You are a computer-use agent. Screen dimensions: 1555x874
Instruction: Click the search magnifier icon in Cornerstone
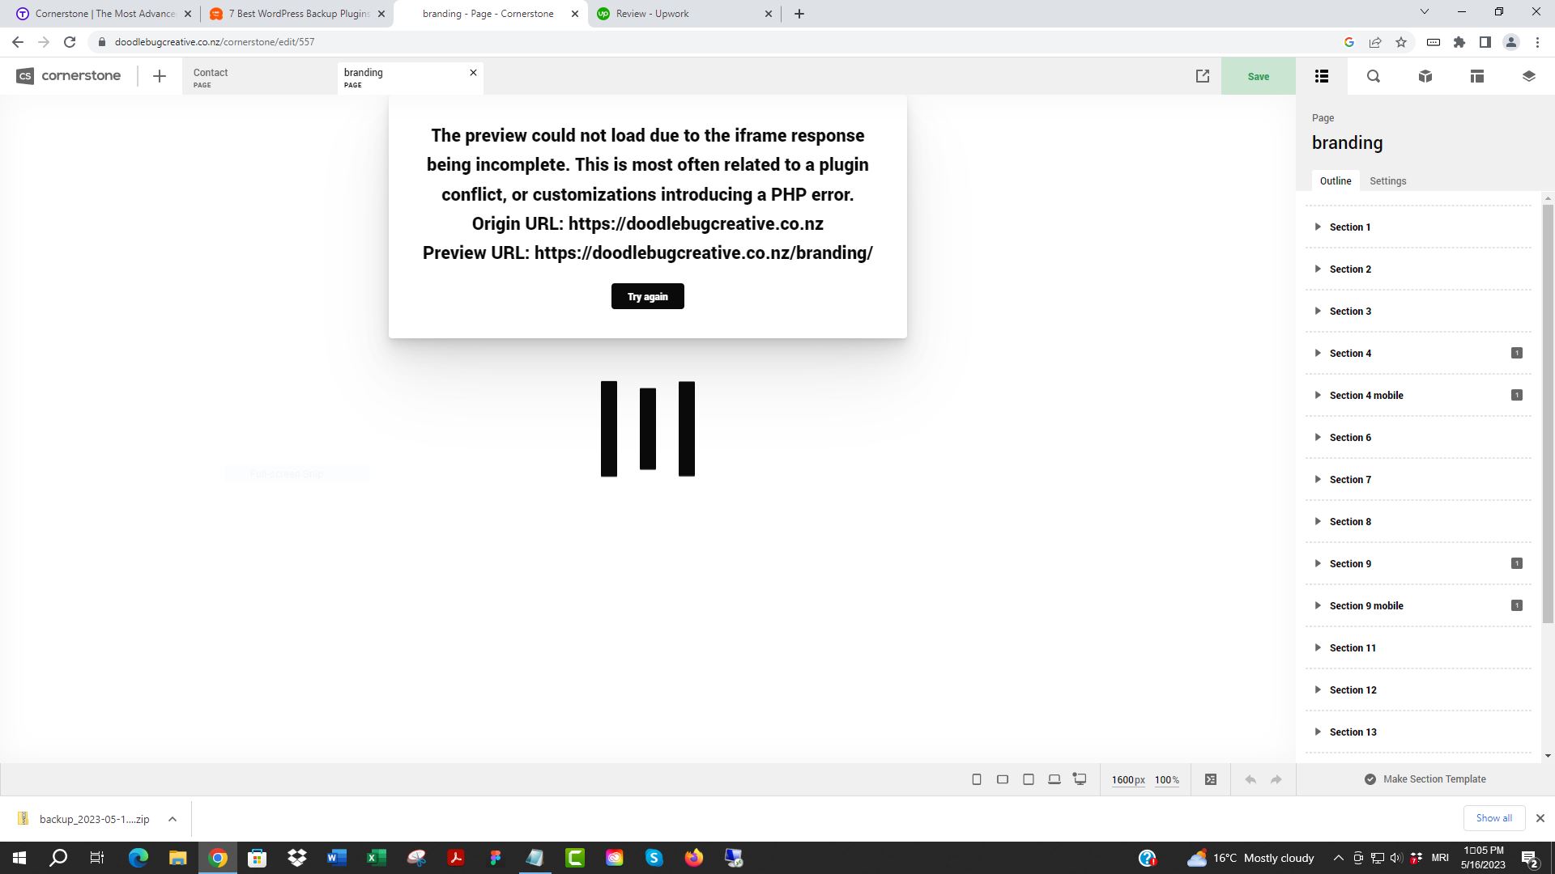tap(1374, 76)
